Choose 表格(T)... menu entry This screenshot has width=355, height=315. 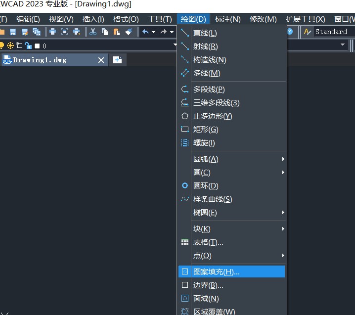click(x=231, y=242)
